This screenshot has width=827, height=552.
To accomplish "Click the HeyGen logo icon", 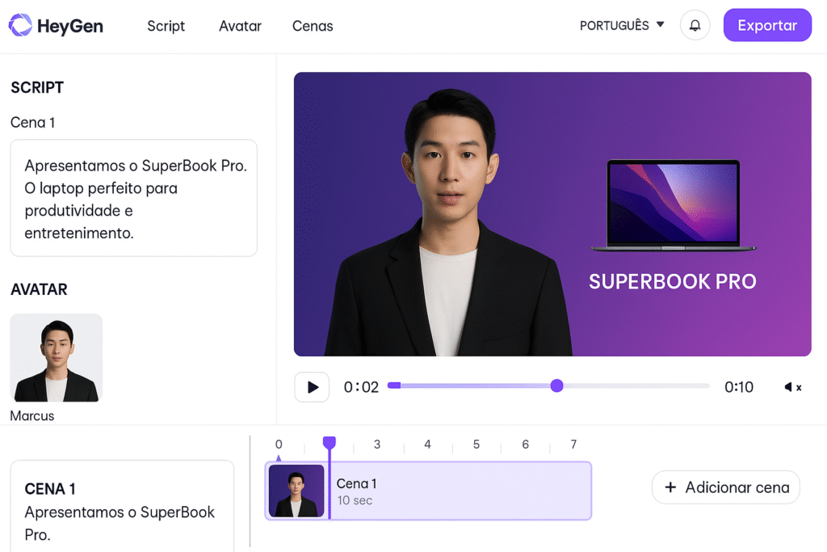I will [20, 26].
